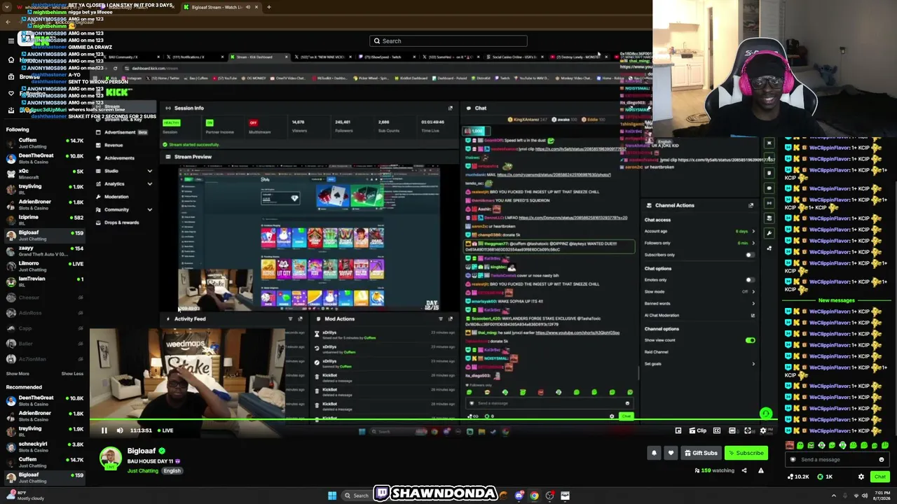Open Slow mode options chevron
This screenshot has height=504, width=897.
pyautogui.click(x=753, y=292)
